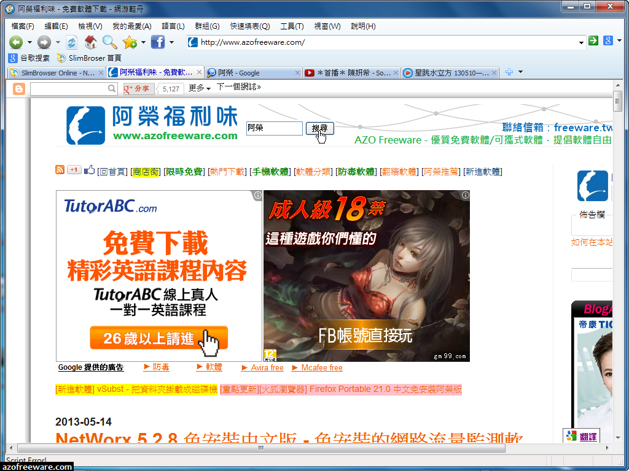
Task: Click the scroll-down arrow of vertical scrollbar
Action: coord(617,438)
